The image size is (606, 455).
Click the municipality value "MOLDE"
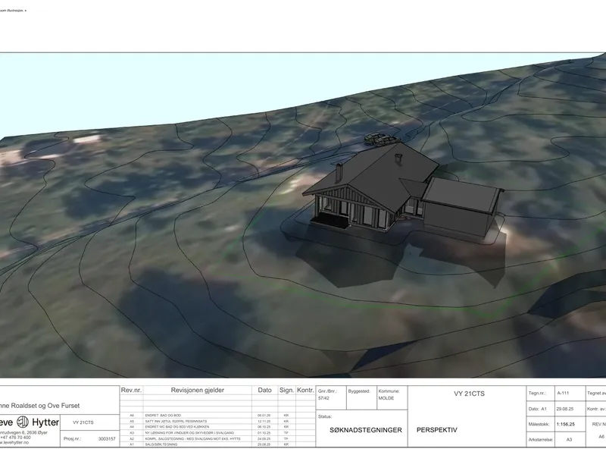(386, 398)
